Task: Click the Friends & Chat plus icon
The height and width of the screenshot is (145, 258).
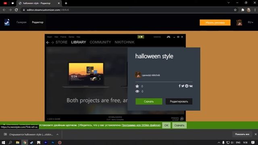Action: tap(182, 119)
